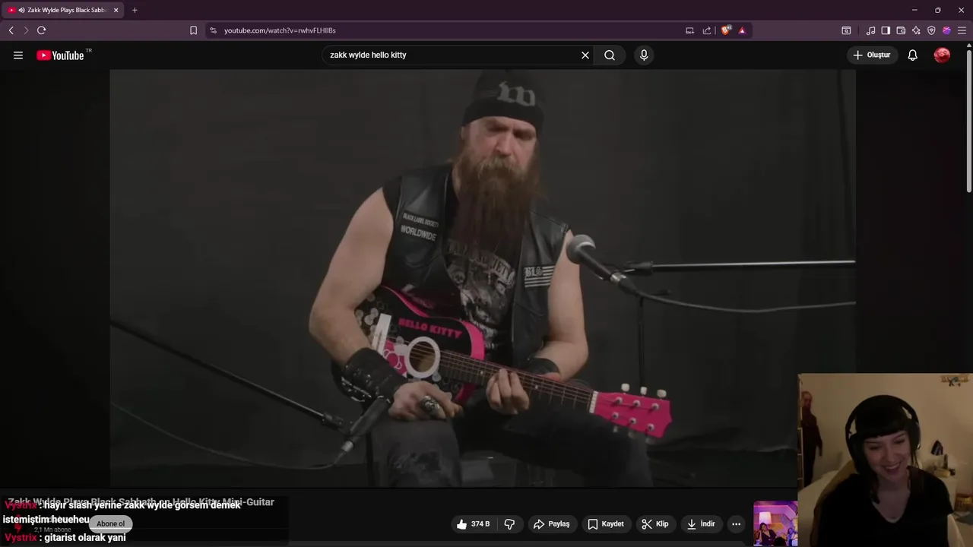The image size is (973, 547).
Task: Open the Brave Wallet icon
Action: (901, 30)
